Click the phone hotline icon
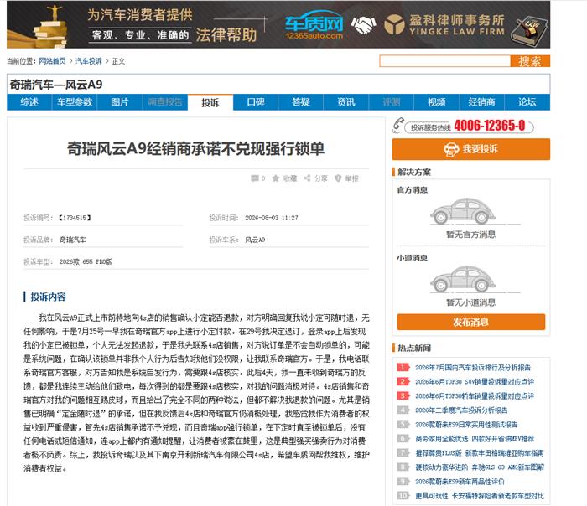The image size is (587, 506). tap(397, 126)
